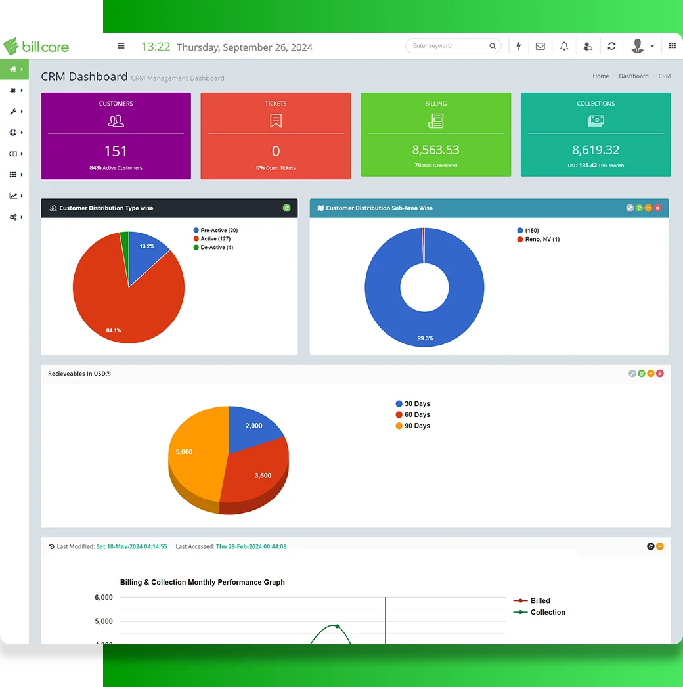The height and width of the screenshot is (687, 683).
Task: Open the lightning bolt quick actions icon
Action: [x=519, y=46]
